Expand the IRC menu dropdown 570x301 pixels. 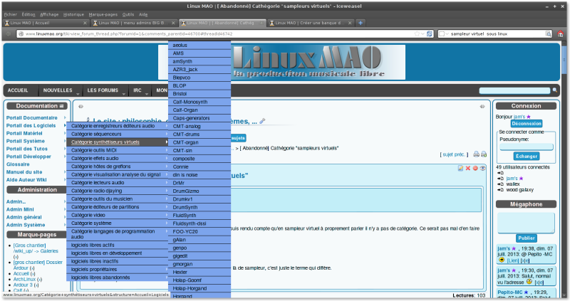(x=147, y=94)
